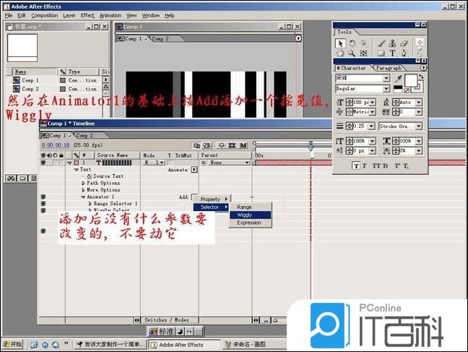Click current time 0:00:00:18

pyautogui.click(x=56, y=145)
